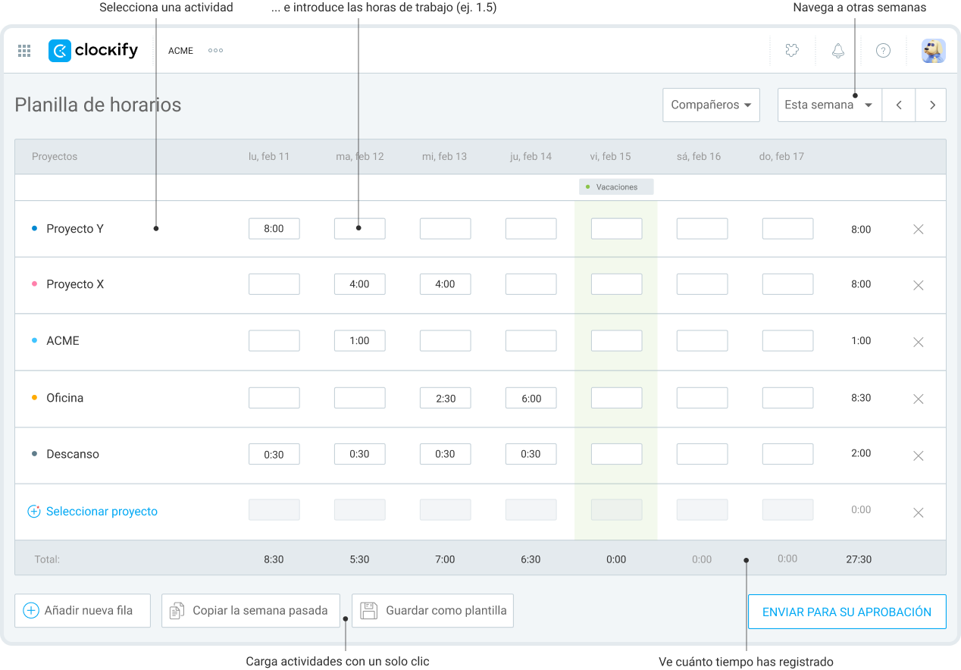Remove the Proyecto Y row
961x670 pixels.
(x=918, y=229)
